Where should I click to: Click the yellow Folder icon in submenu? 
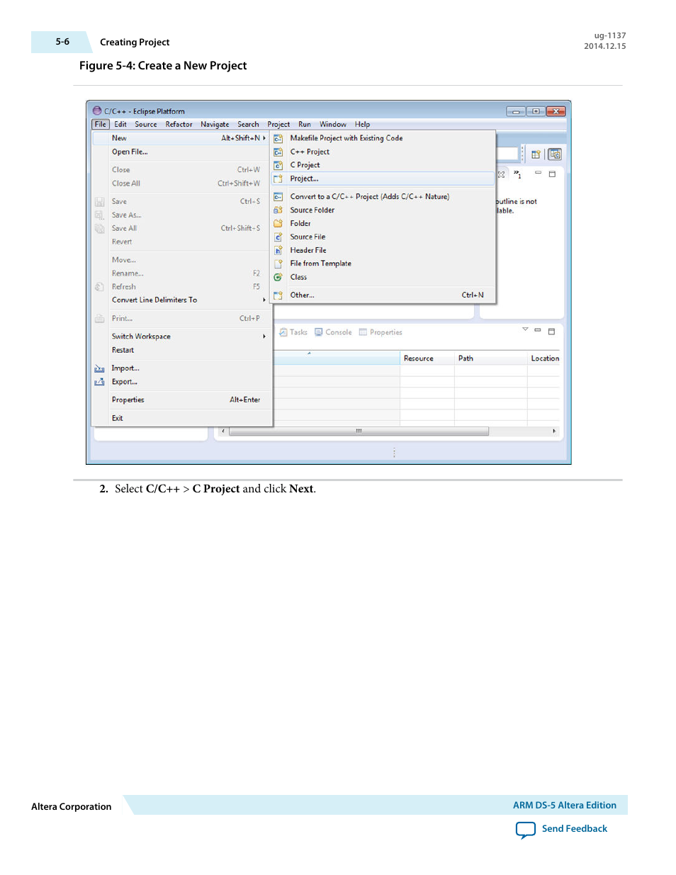point(278,223)
